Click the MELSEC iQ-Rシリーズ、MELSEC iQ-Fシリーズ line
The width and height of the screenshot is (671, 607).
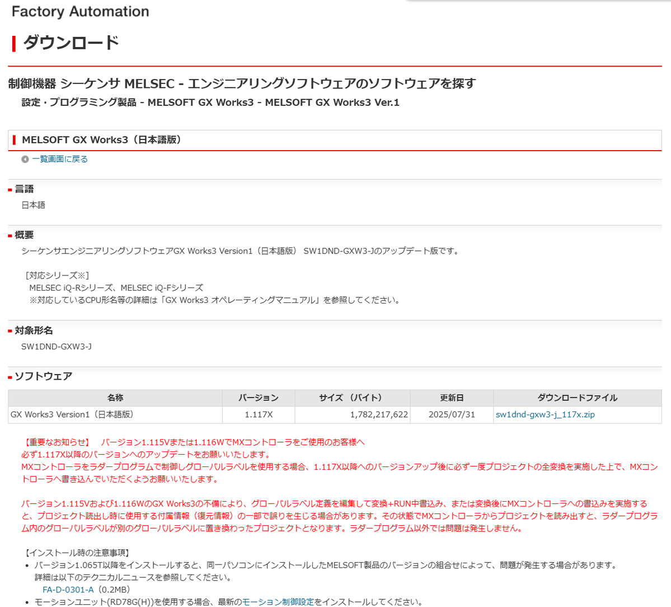(116, 288)
